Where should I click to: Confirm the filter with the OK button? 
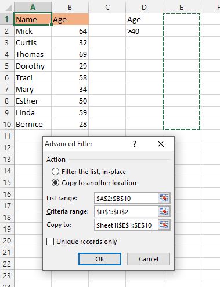pos(100,259)
